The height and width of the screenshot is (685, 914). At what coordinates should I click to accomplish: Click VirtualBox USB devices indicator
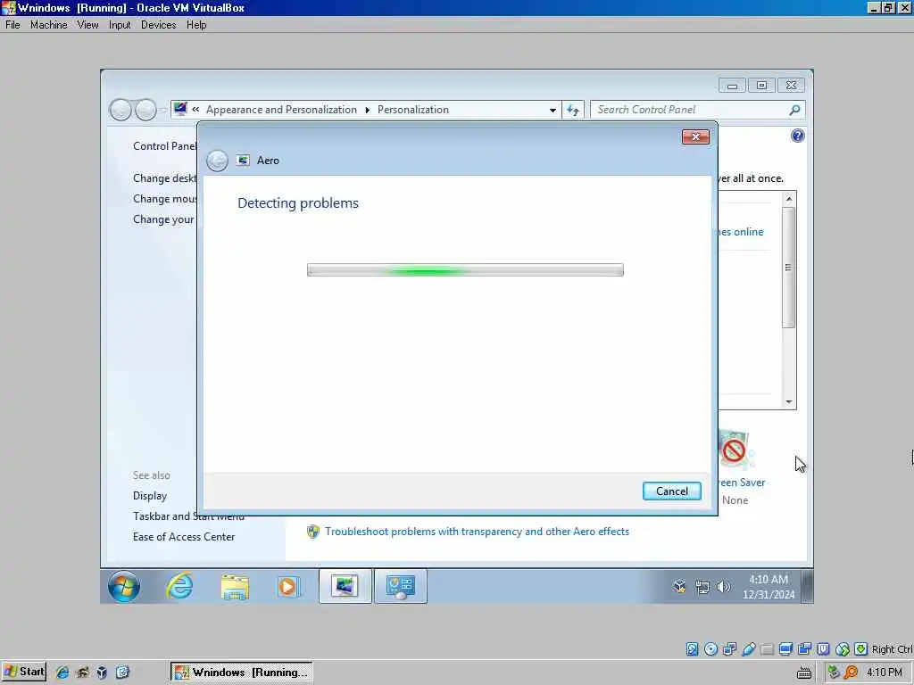pos(749,649)
